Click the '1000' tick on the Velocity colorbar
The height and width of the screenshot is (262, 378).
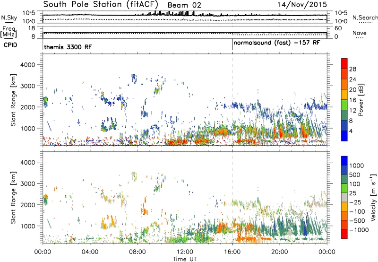click(x=356, y=166)
